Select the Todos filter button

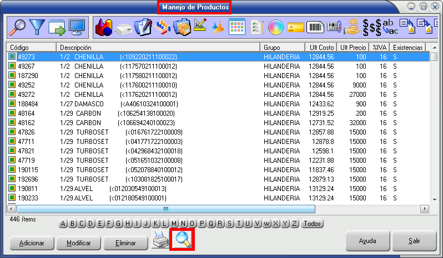tap(312, 224)
